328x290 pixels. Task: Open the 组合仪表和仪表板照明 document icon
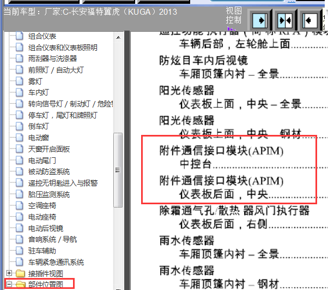tap(20, 47)
